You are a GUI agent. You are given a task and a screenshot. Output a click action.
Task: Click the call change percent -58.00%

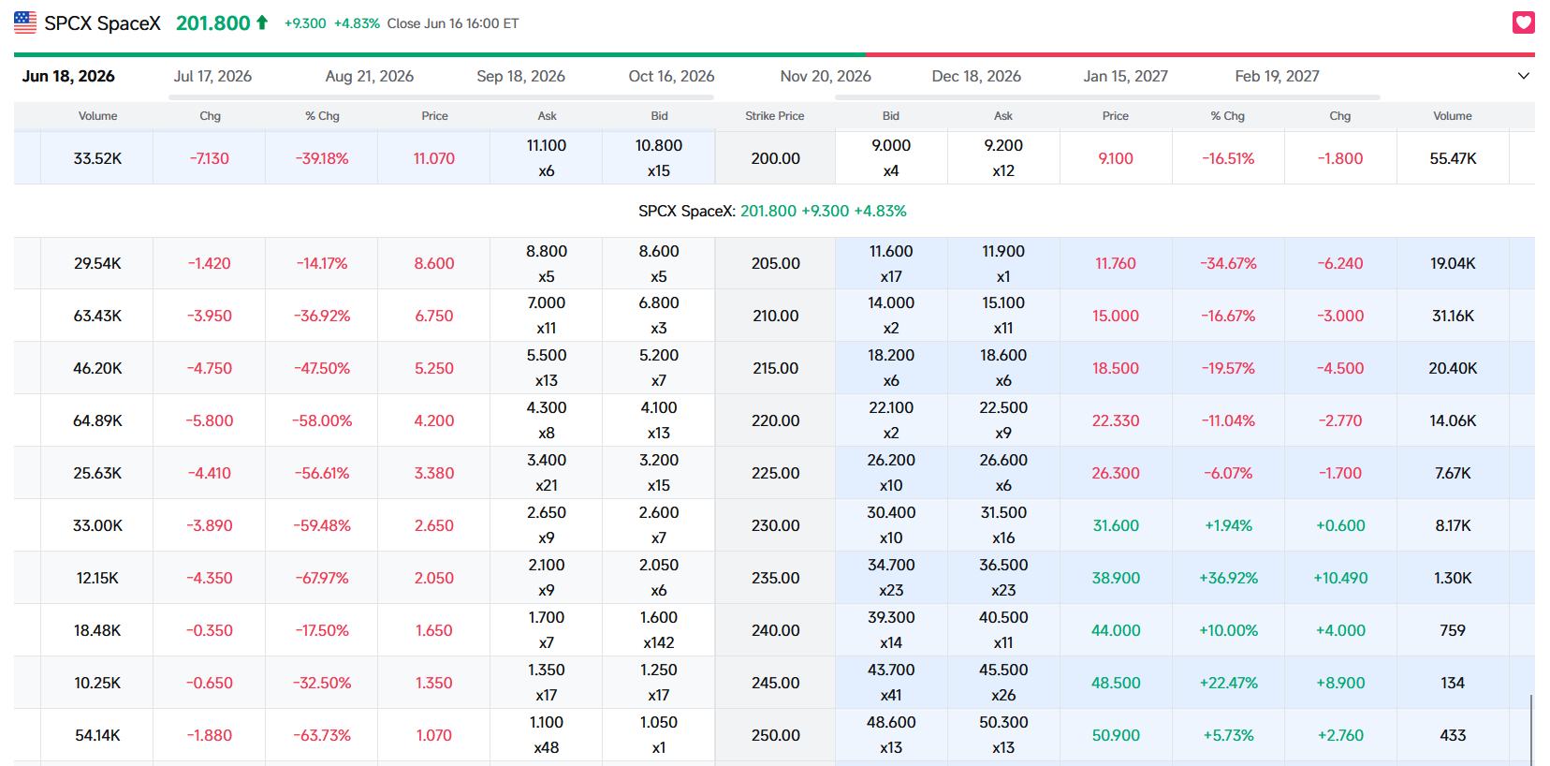pos(322,420)
